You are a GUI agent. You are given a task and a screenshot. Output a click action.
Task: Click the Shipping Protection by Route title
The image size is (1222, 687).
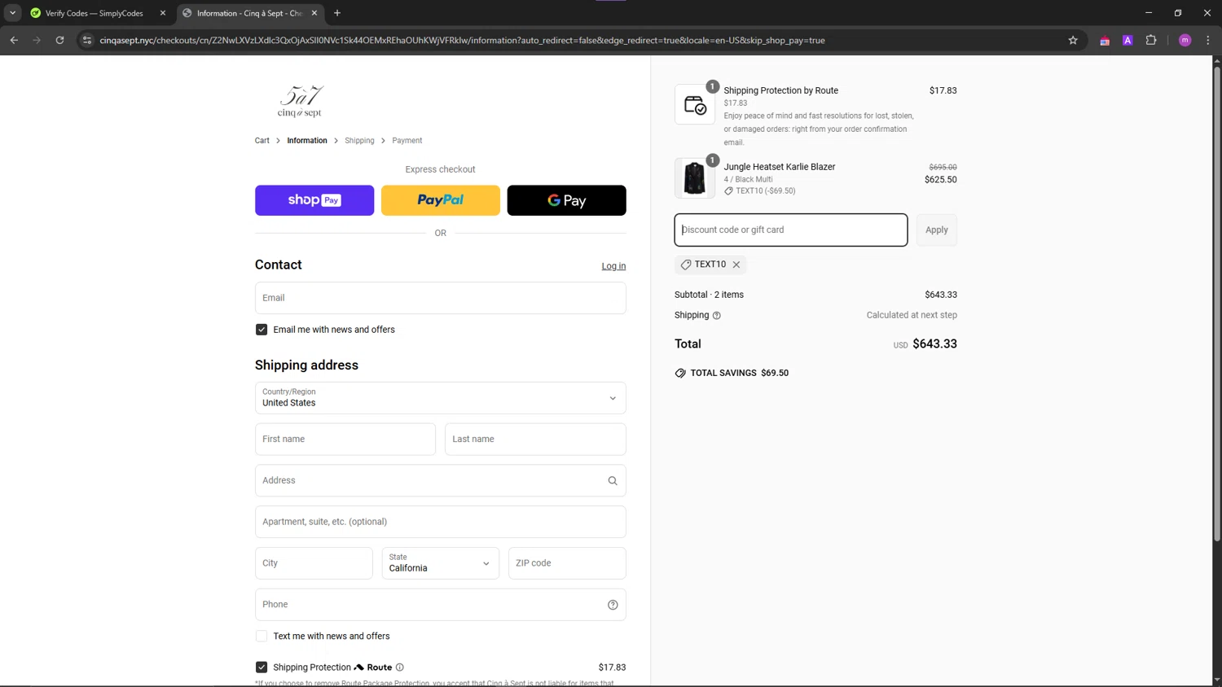[x=780, y=90]
